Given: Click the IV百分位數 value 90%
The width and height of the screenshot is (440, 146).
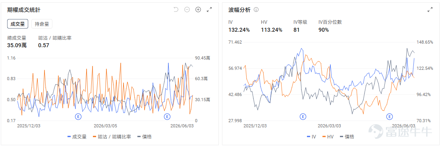Looking at the screenshot, I should [x=324, y=30].
